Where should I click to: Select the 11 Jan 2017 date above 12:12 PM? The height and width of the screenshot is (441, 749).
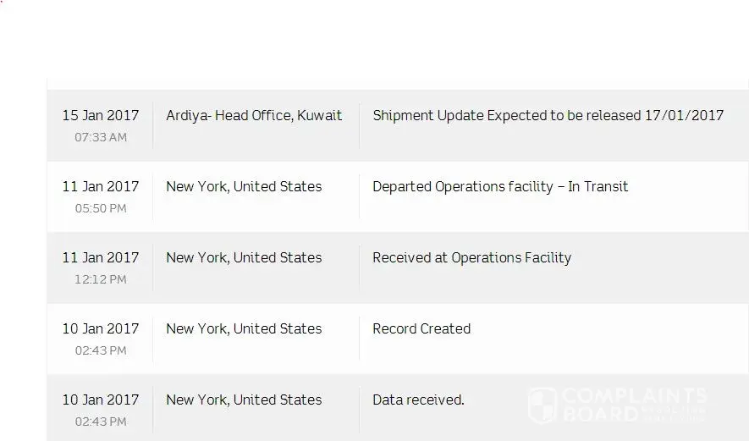tap(101, 257)
